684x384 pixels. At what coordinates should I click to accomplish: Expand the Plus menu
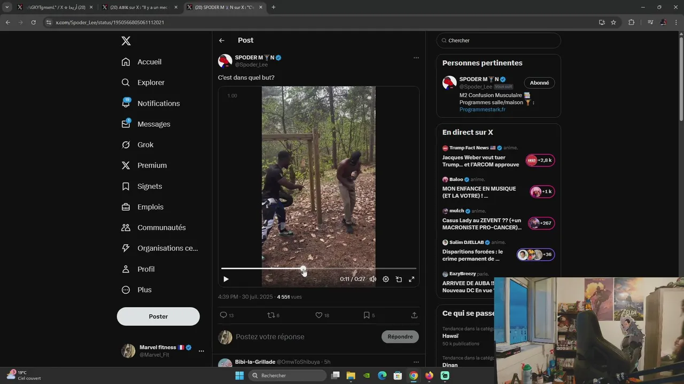tap(136, 290)
